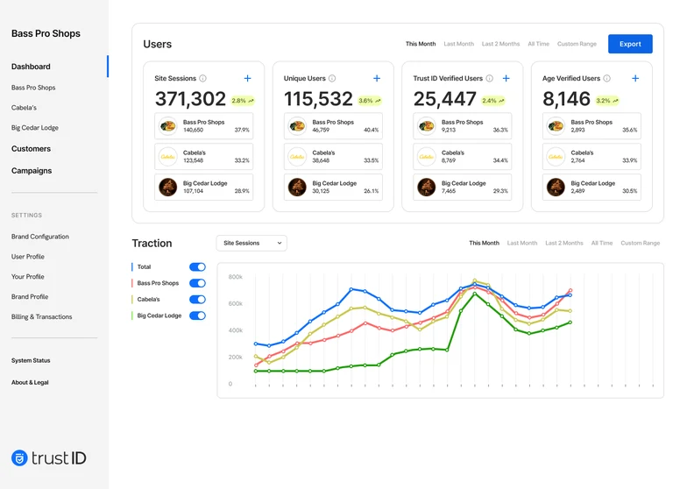Click Big Cedar Lodge logo in Unique Users card

point(297,188)
